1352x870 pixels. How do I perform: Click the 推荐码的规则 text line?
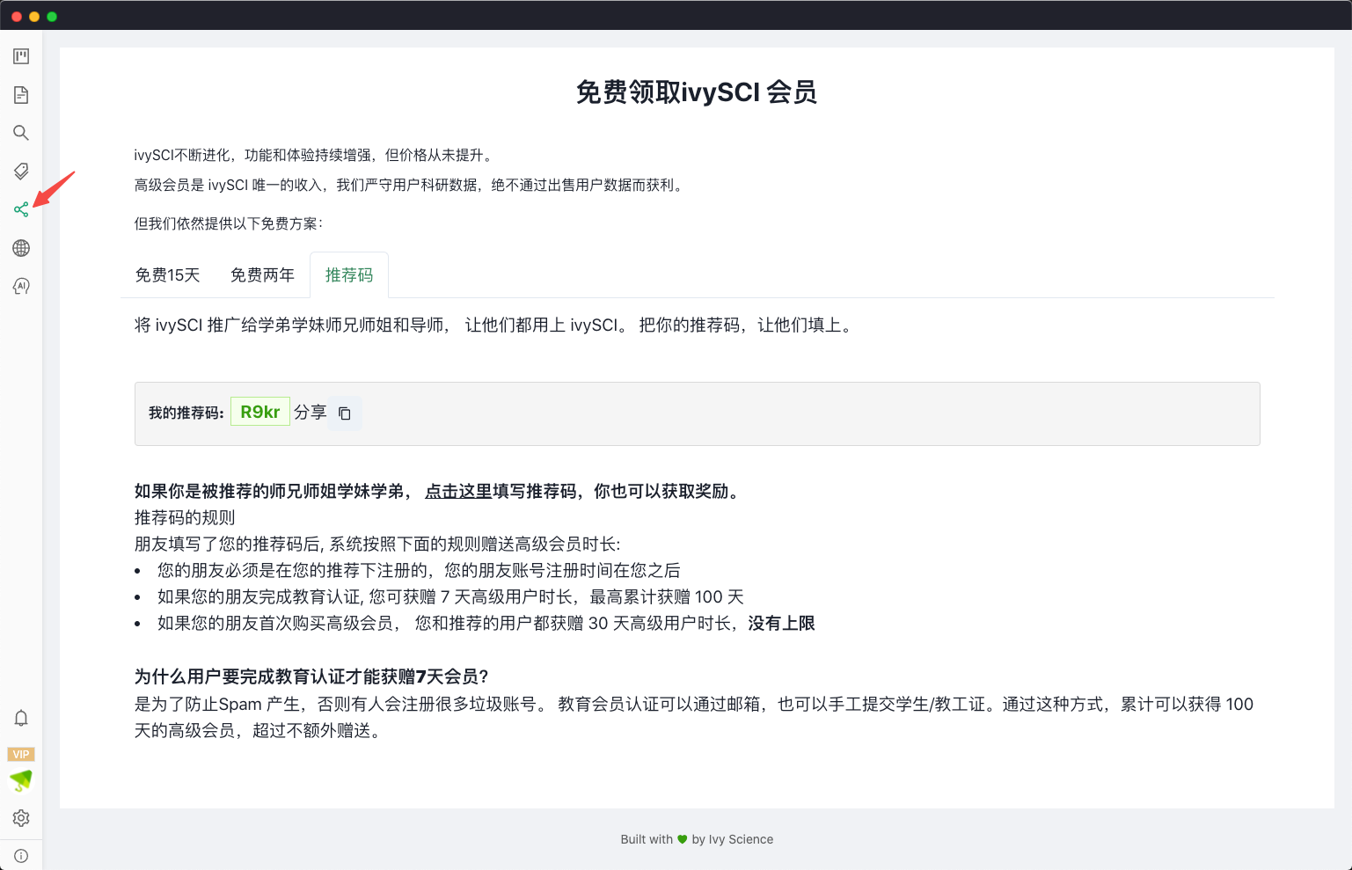click(185, 518)
